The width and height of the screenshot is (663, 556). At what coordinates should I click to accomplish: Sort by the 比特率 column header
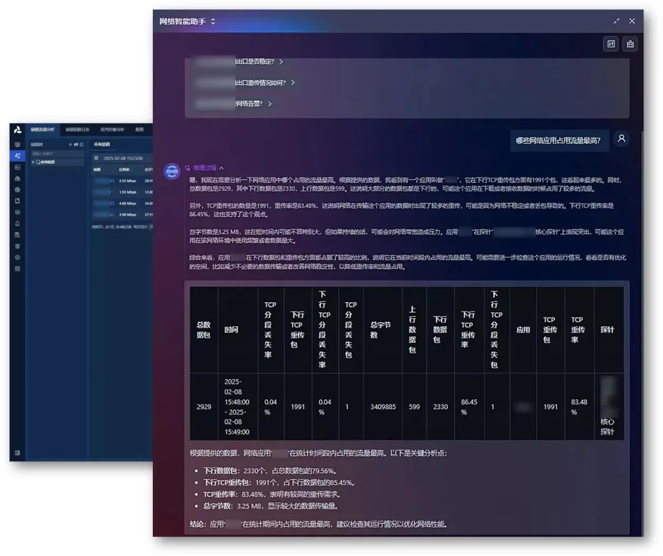pyautogui.click(x=124, y=170)
